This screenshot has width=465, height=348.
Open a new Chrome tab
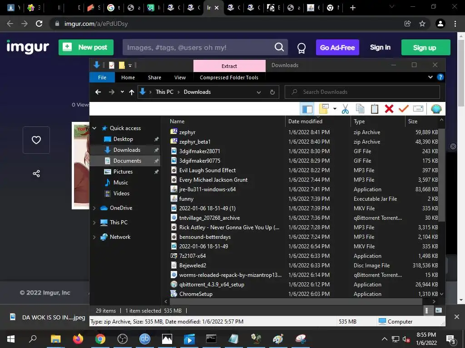coord(352,8)
